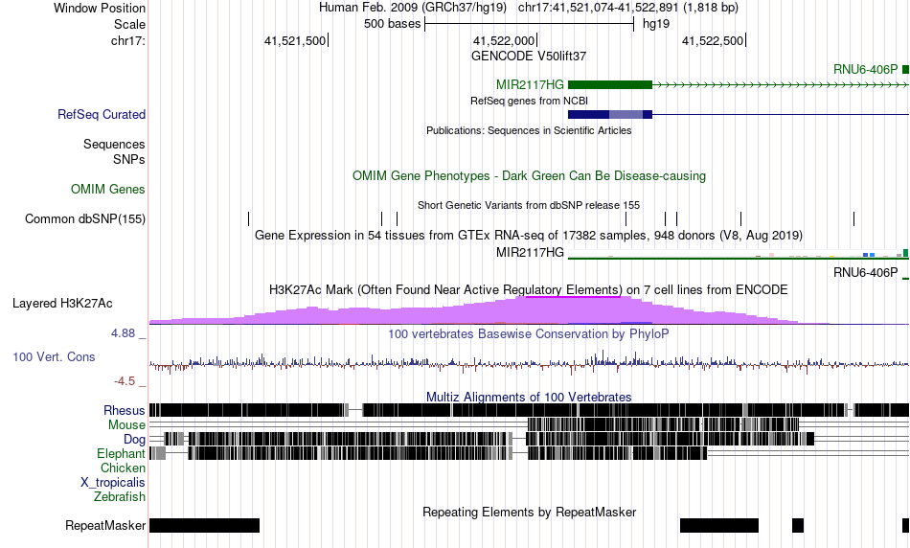Open 100 Vert. Cons track label
Viewport: 910px width, 548px height.
click(x=54, y=357)
